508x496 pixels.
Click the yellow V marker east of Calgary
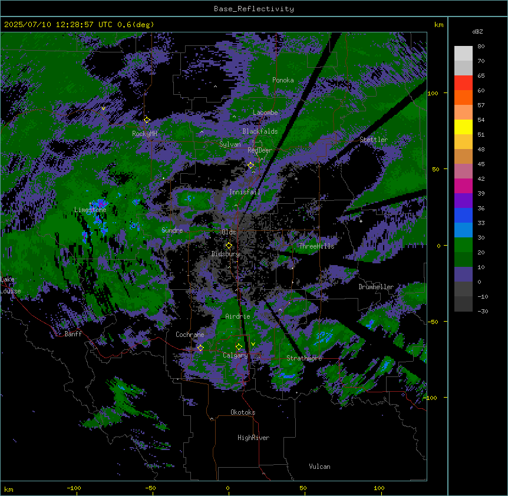point(253,344)
